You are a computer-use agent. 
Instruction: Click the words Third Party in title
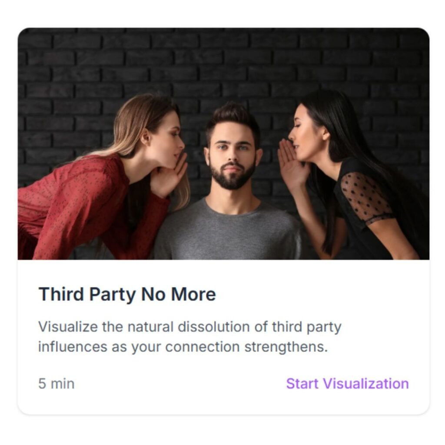click(87, 294)
